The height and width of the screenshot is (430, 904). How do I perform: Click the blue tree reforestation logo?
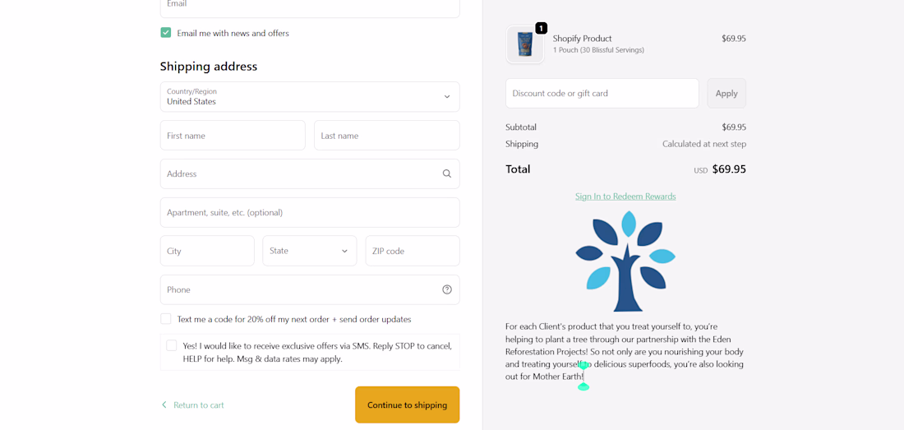coord(625,261)
